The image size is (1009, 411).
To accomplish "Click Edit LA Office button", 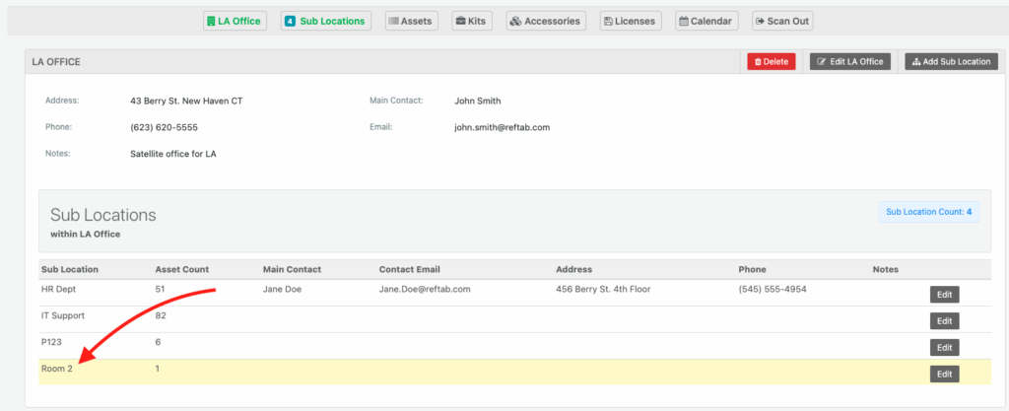I will point(850,61).
